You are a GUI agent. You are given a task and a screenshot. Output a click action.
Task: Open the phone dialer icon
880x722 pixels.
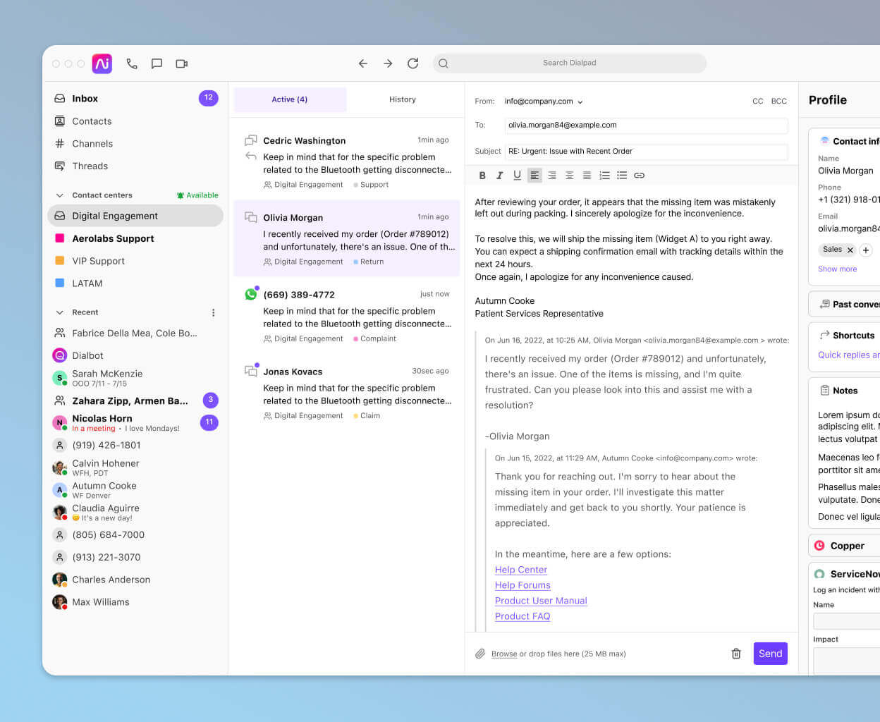(x=132, y=63)
